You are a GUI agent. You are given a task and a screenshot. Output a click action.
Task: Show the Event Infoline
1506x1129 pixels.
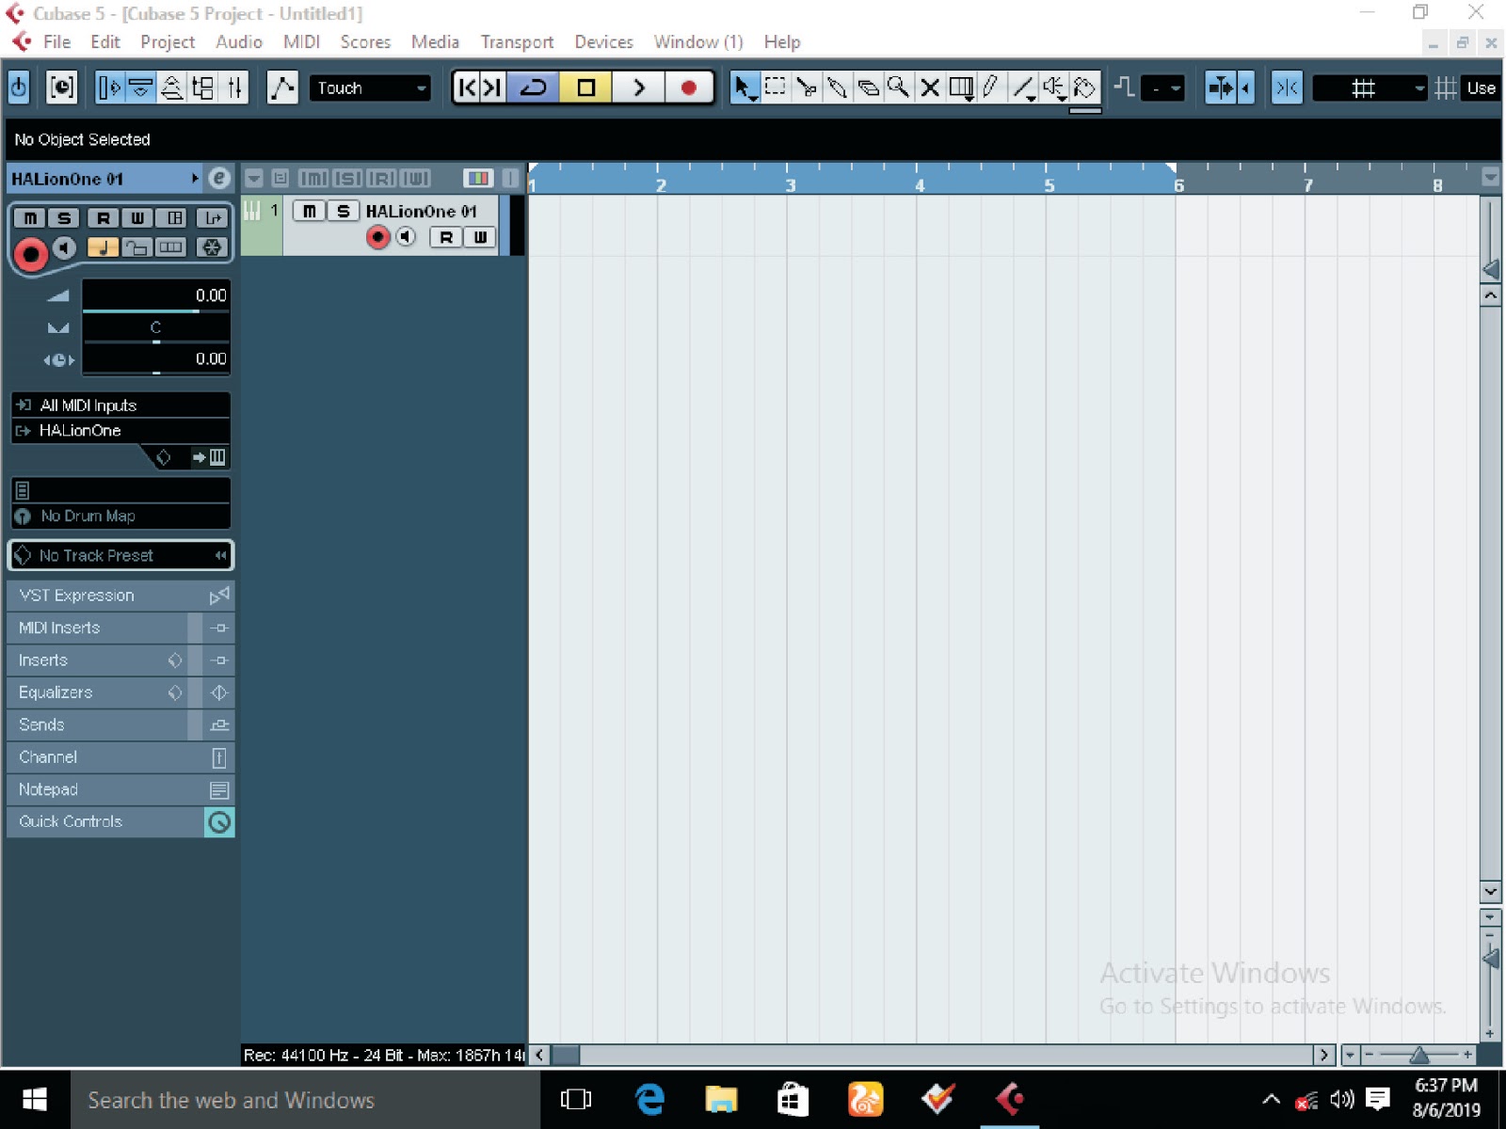coord(141,87)
